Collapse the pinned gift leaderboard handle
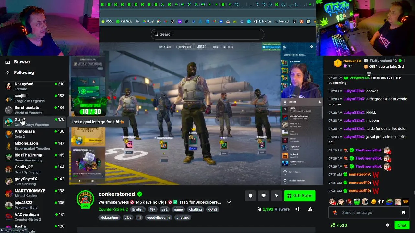 pyautogui.click(x=369, y=74)
